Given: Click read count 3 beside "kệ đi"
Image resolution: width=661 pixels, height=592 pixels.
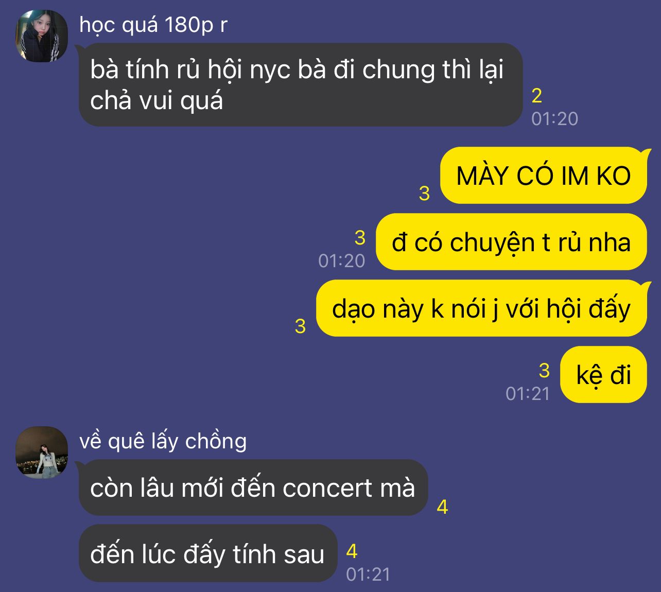Looking at the screenshot, I should tap(544, 371).
